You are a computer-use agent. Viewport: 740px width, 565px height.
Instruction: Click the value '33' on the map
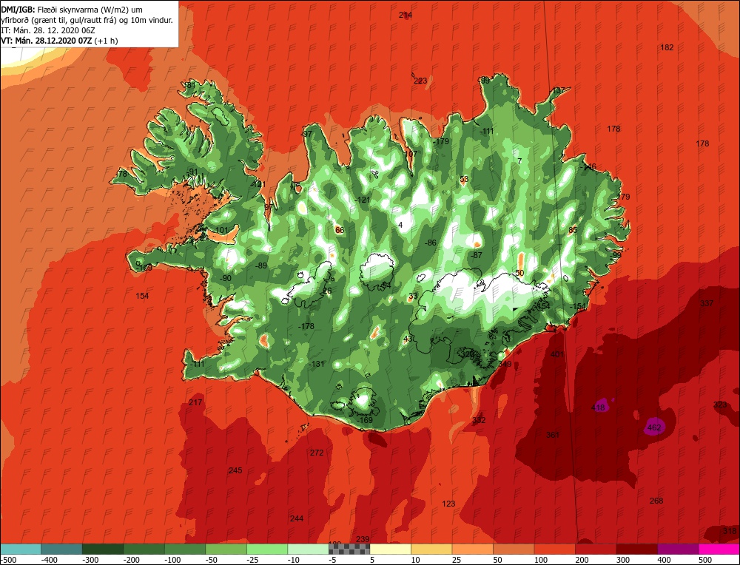(413, 296)
